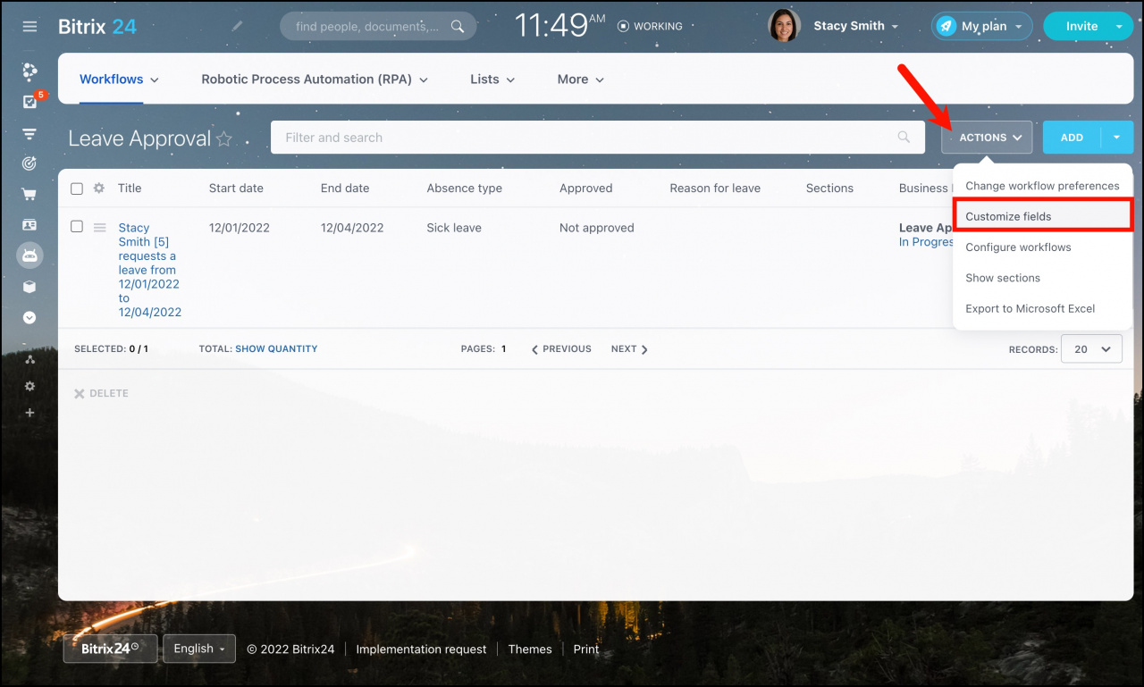Open Implementation request footer link

421,649
